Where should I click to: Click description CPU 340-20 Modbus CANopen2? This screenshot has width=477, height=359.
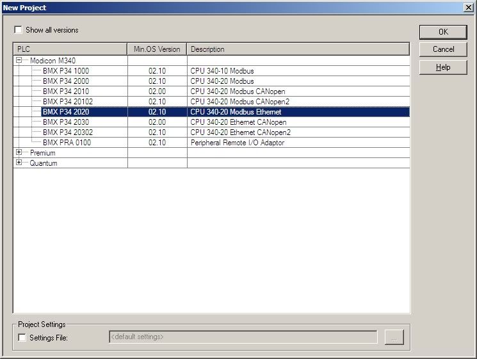239,102
